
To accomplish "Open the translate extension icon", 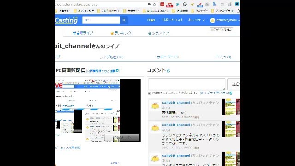I will [x=214, y=4].
